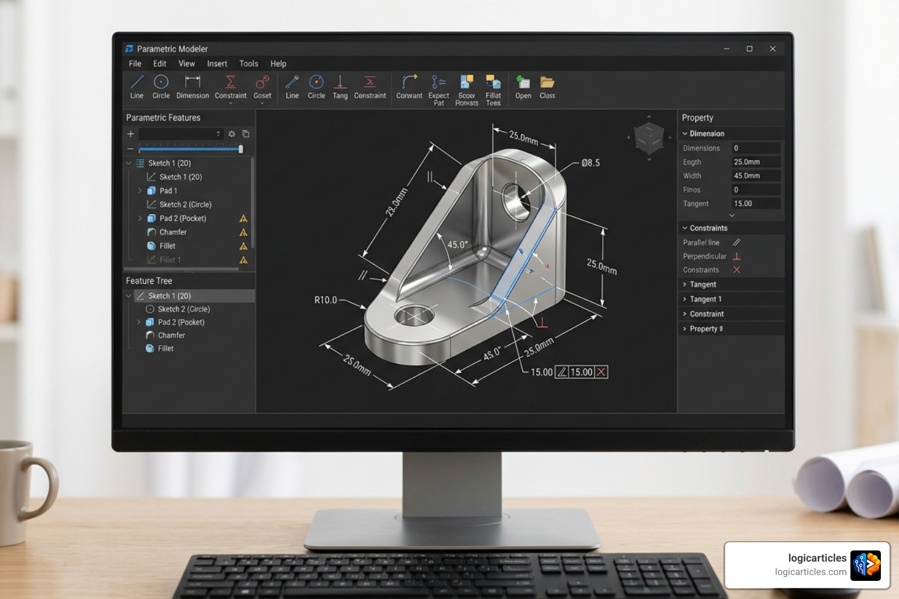This screenshot has height=599, width=899.
Task: Click angle icon in 15.00 edit box
Action: 562,372
